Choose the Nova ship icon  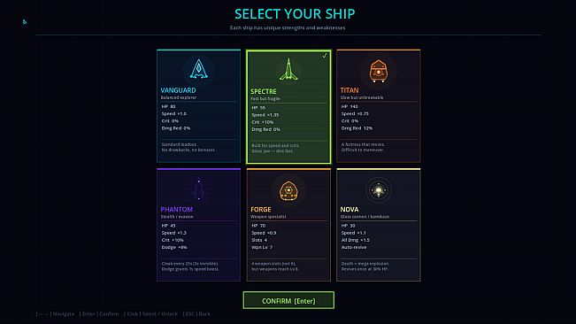click(x=379, y=190)
